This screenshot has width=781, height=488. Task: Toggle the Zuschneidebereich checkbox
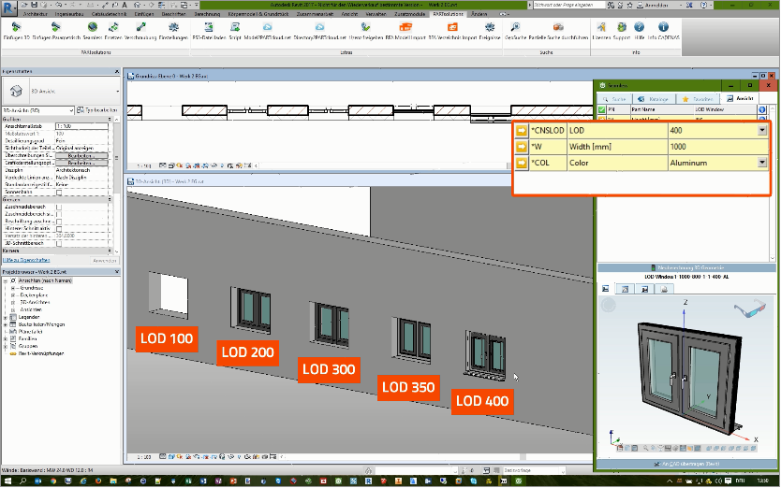(59, 207)
